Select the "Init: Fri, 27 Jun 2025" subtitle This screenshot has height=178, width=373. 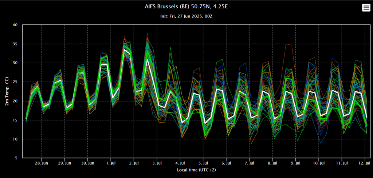point(186,16)
